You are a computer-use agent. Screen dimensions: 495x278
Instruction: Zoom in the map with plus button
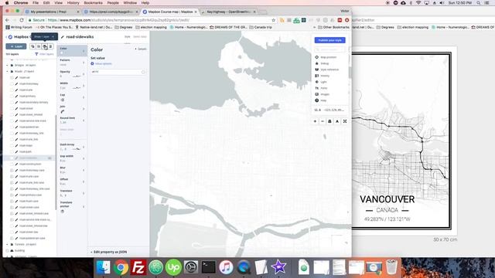[x=315, y=121]
